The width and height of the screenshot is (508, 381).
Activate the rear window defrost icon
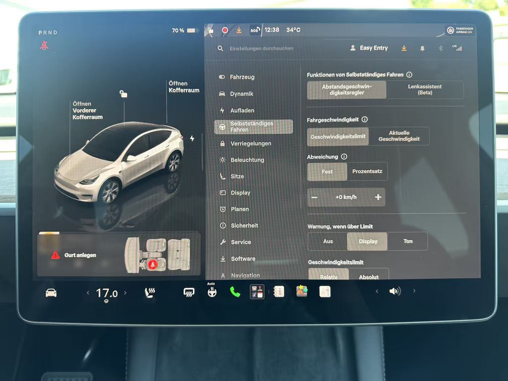[x=189, y=293]
